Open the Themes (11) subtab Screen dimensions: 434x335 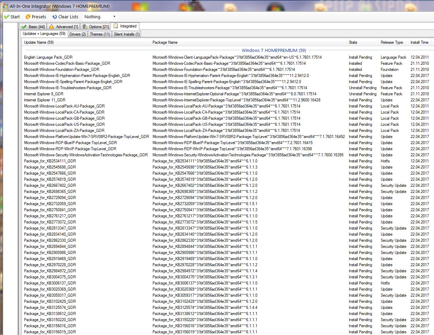100,34
